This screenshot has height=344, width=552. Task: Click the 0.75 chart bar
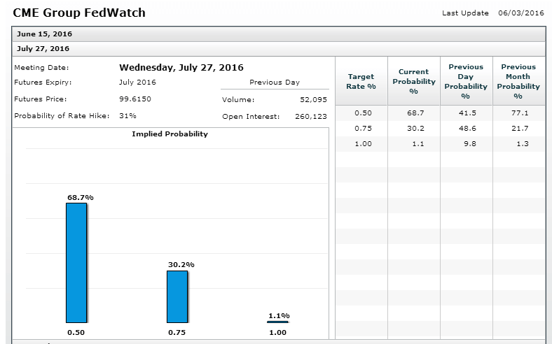pos(177,296)
